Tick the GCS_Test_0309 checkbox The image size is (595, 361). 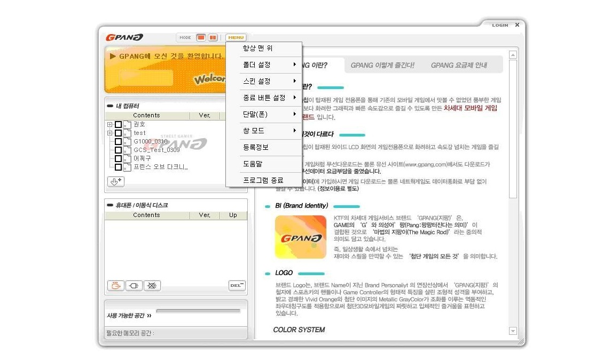119,150
